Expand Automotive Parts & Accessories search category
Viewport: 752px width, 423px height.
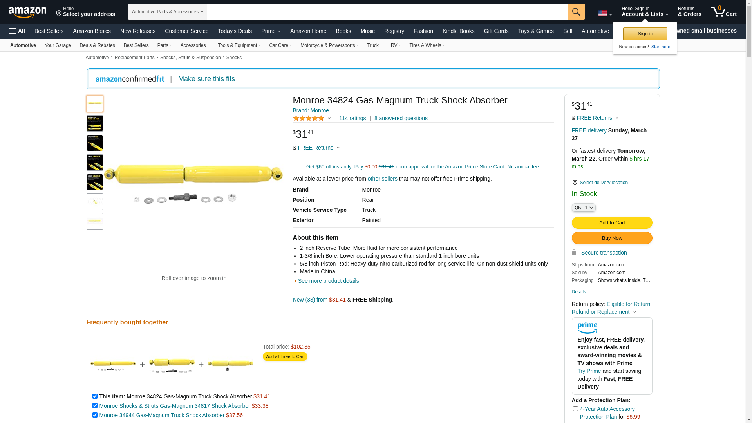tap(167, 12)
